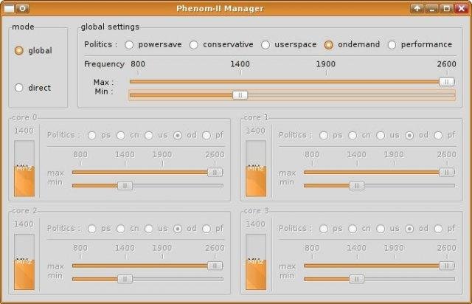This screenshot has width=472, height=304.
Task: Select ps radio for core 2
Action: pos(91,229)
